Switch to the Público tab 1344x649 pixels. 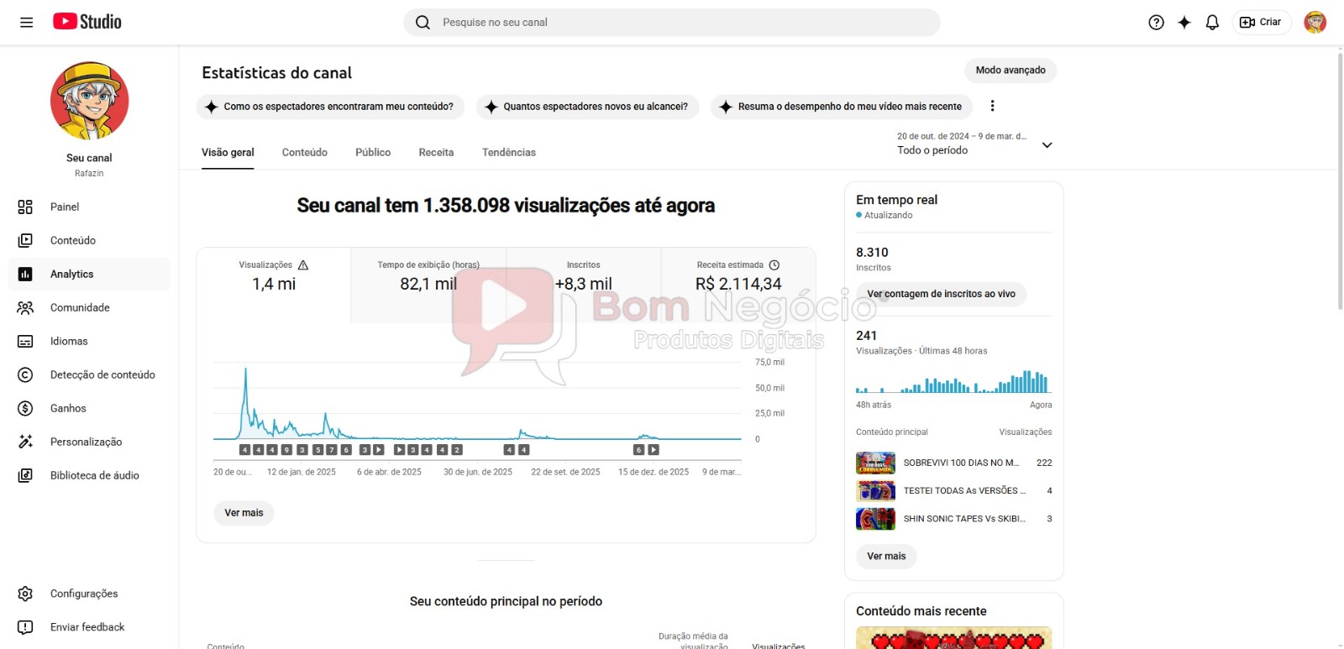[x=373, y=153]
